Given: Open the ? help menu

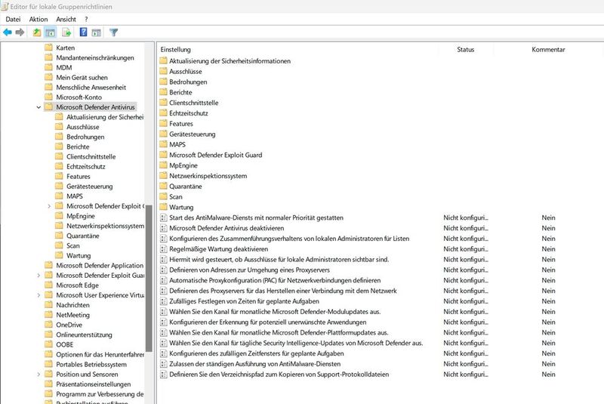Looking at the screenshot, I should point(86,20).
